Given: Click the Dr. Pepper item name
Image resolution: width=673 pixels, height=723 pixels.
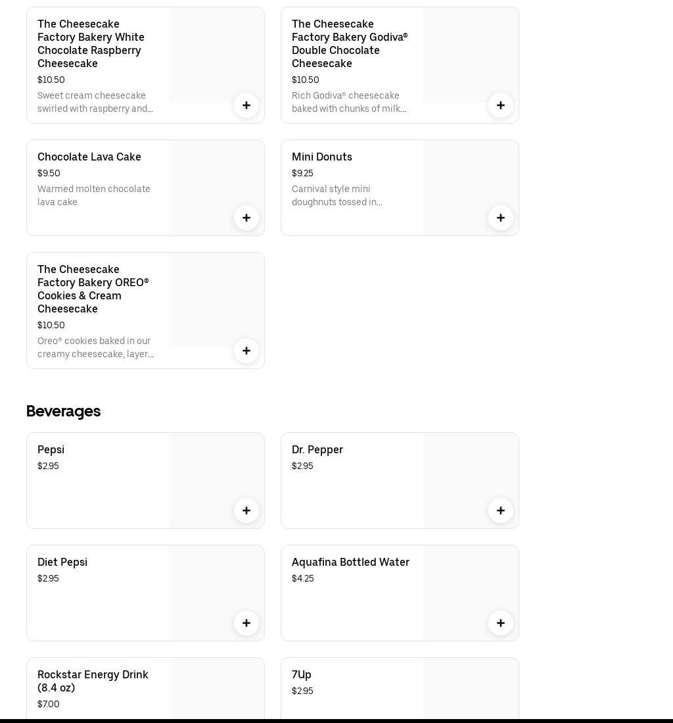Looking at the screenshot, I should click(317, 450).
